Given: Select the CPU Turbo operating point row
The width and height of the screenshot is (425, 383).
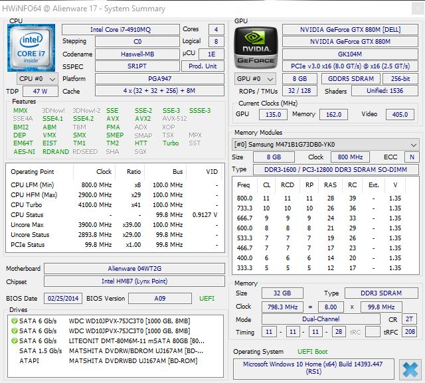Looking at the screenshot, I should [x=115, y=204].
